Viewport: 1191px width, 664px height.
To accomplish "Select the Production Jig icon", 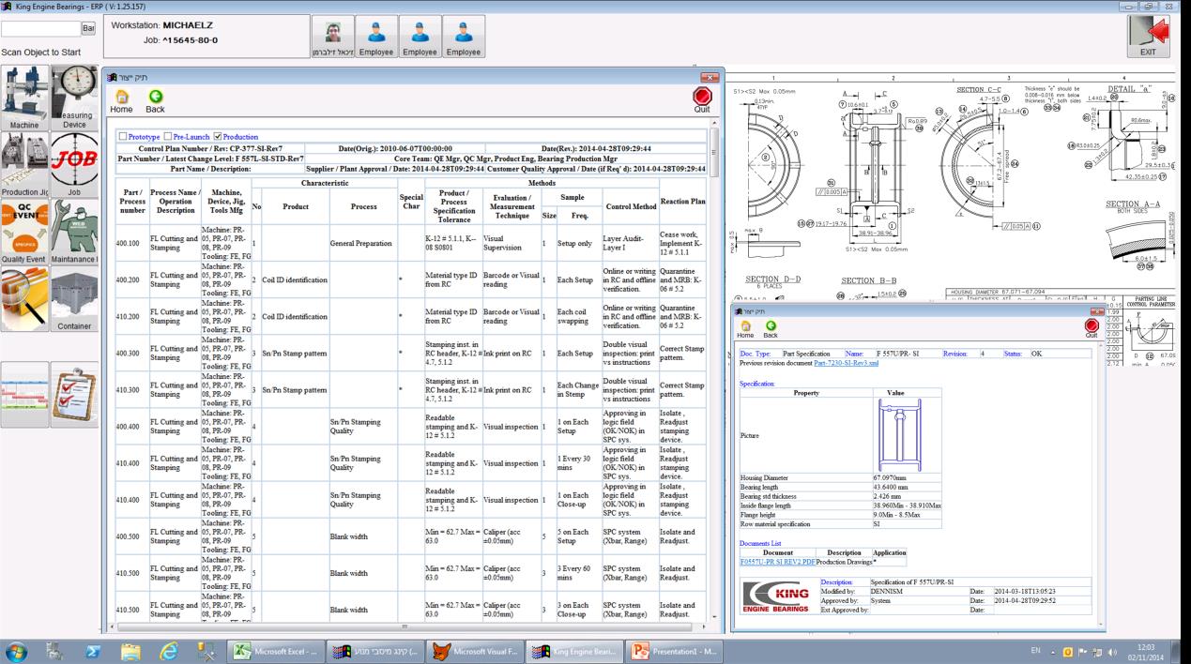I will (23, 166).
